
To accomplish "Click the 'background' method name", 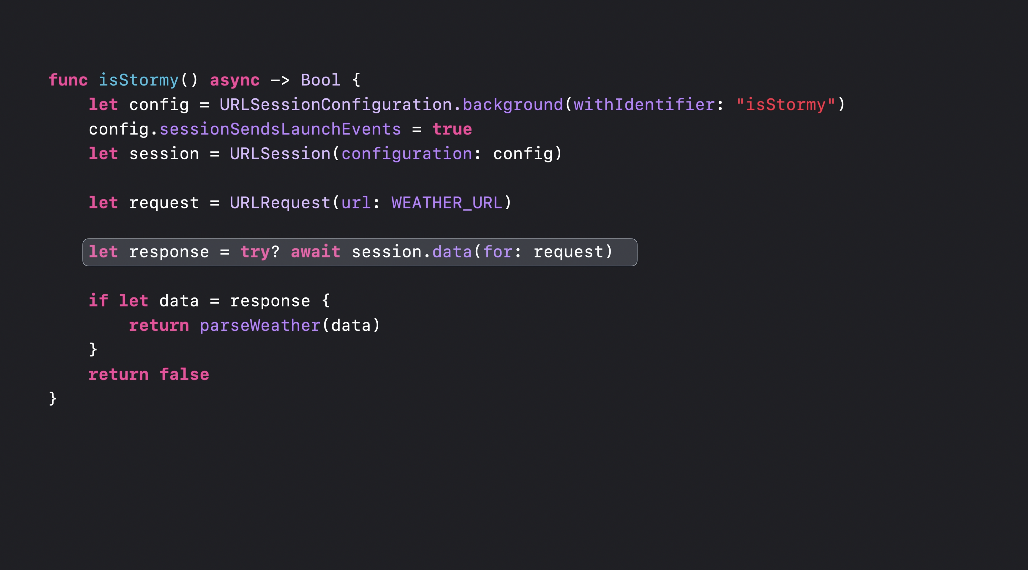I will click(x=513, y=105).
